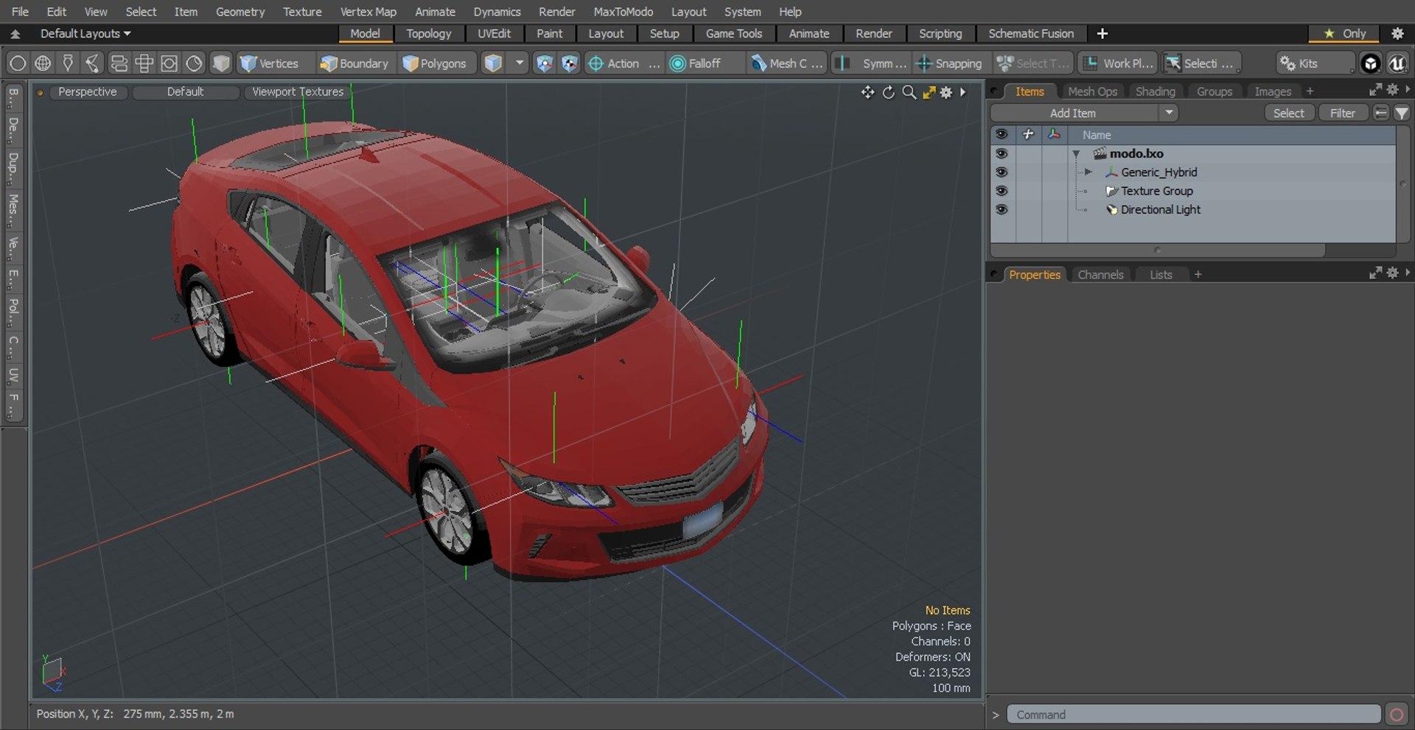Open the Action Center menu
1415x730 pixels.
[x=623, y=63]
